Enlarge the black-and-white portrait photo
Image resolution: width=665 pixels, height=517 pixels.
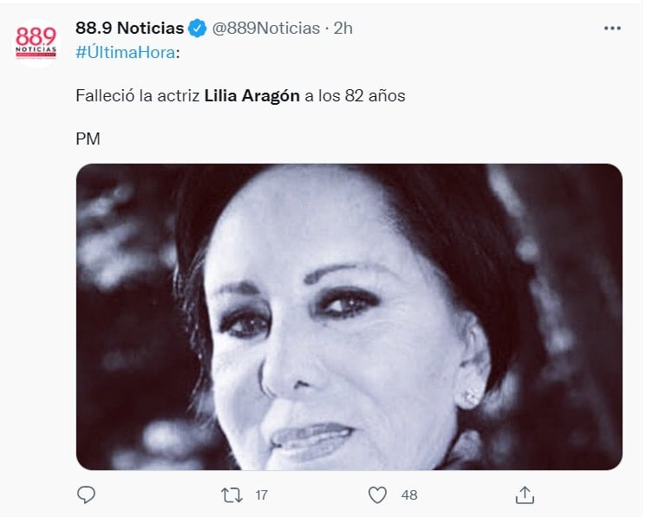tap(349, 317)
